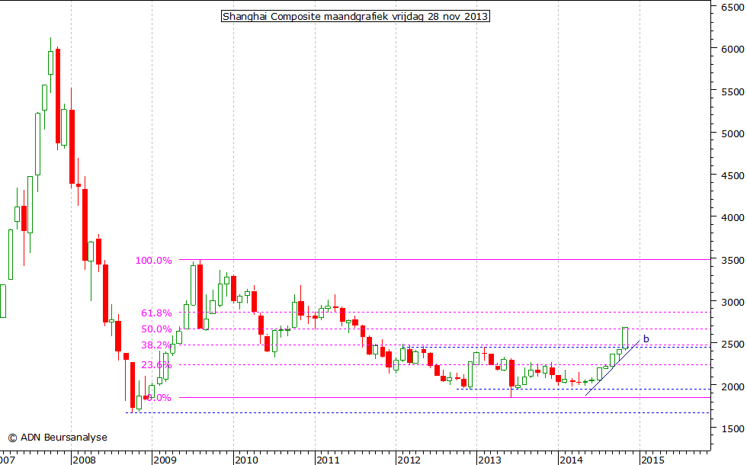
Task: Click the 2015 year label on time axis
Action: click(x=653, y=460)
